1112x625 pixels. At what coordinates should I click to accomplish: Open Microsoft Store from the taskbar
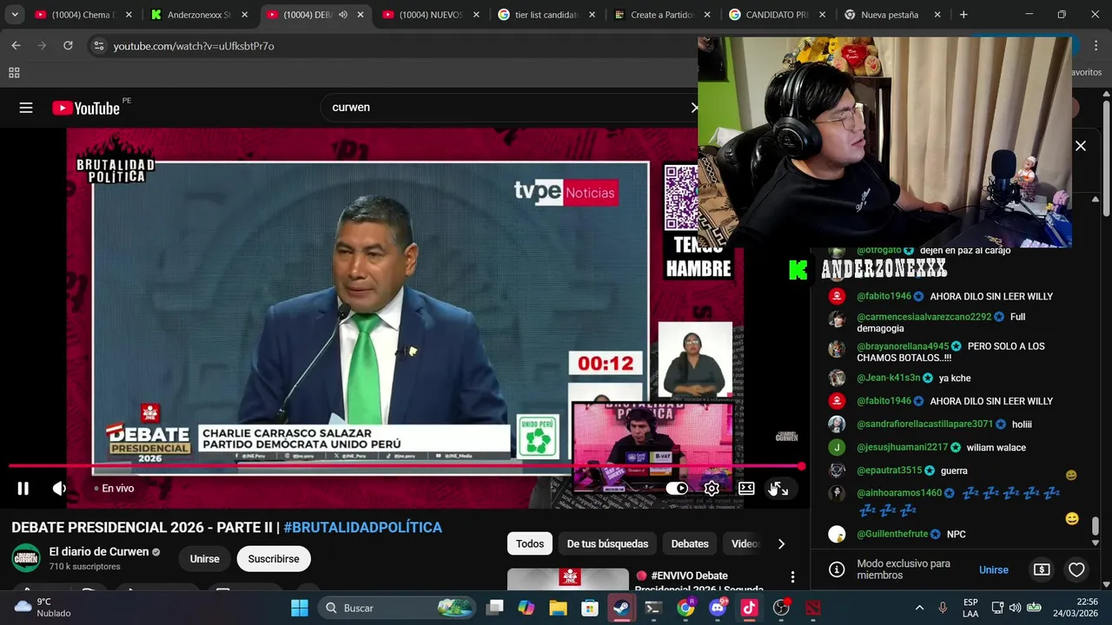(590, 608)
